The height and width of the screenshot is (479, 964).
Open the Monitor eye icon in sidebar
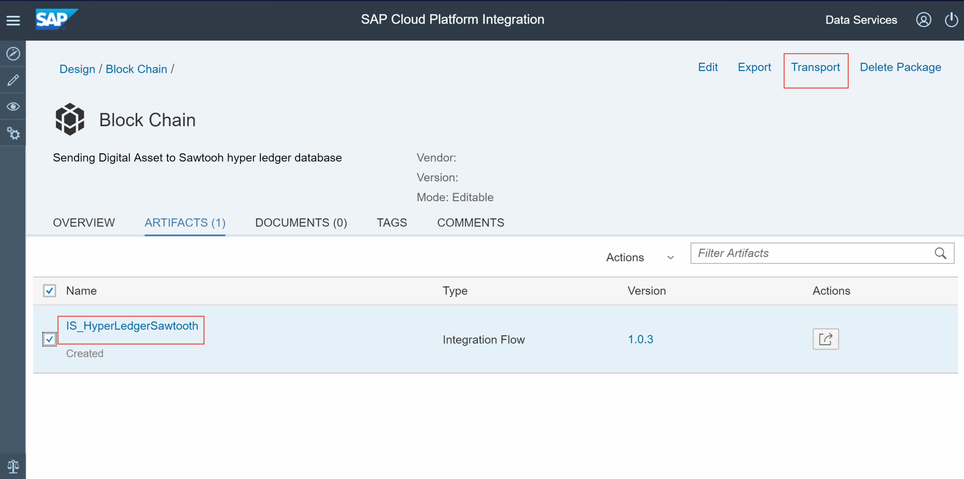point(13,107)
